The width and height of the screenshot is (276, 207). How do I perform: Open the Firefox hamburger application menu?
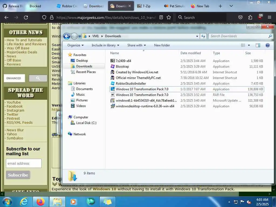[x=269, y=17]
